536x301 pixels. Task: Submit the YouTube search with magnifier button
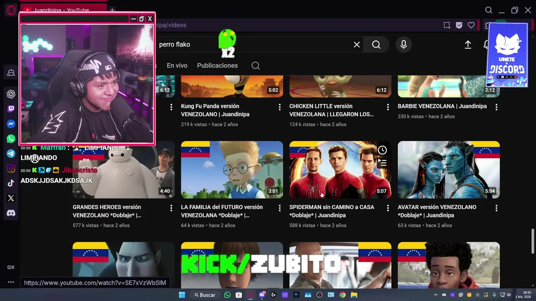376,44
